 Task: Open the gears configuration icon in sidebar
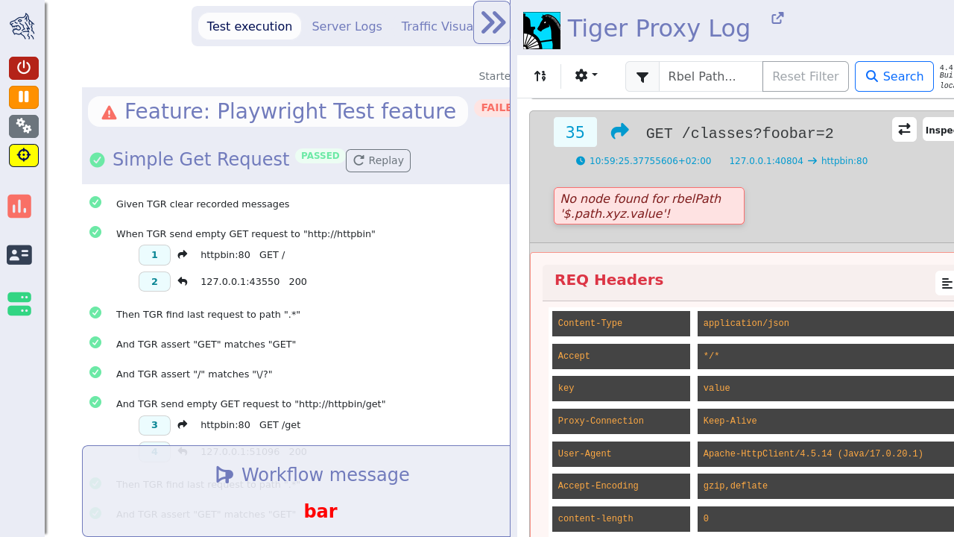24,126
